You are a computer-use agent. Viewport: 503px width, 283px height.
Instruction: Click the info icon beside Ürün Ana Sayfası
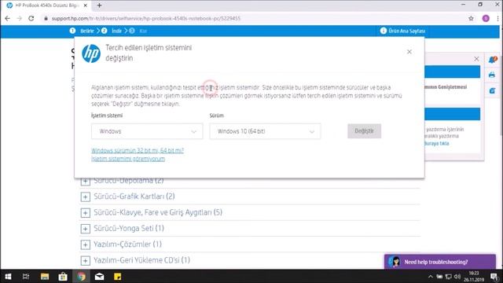[x=384, y=31]
